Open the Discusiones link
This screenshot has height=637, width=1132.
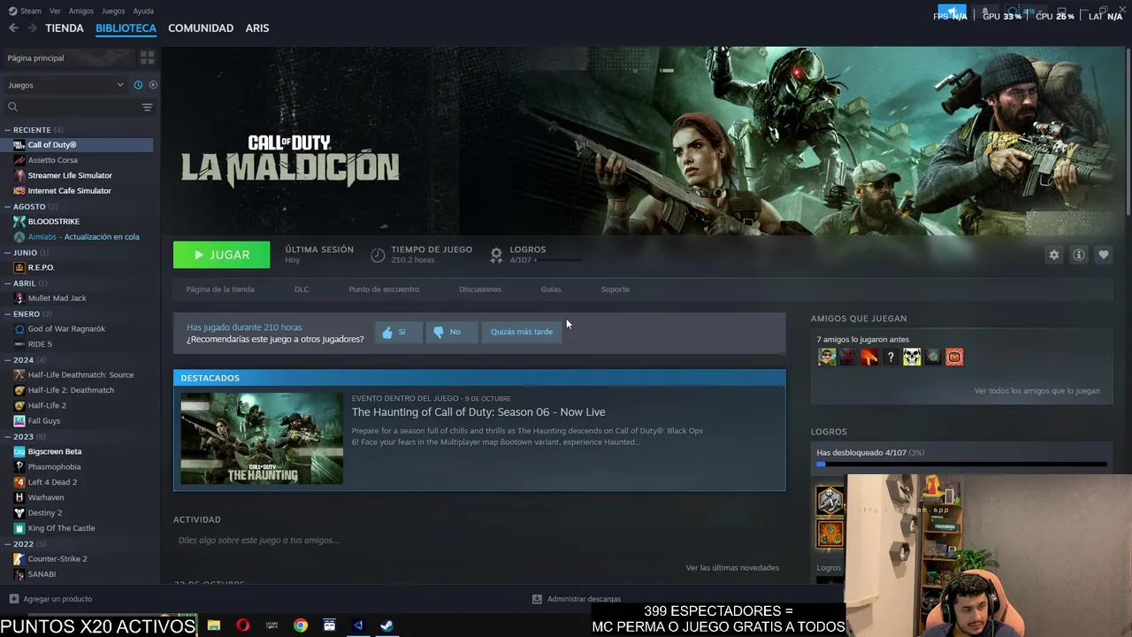(x=480, y=289)
